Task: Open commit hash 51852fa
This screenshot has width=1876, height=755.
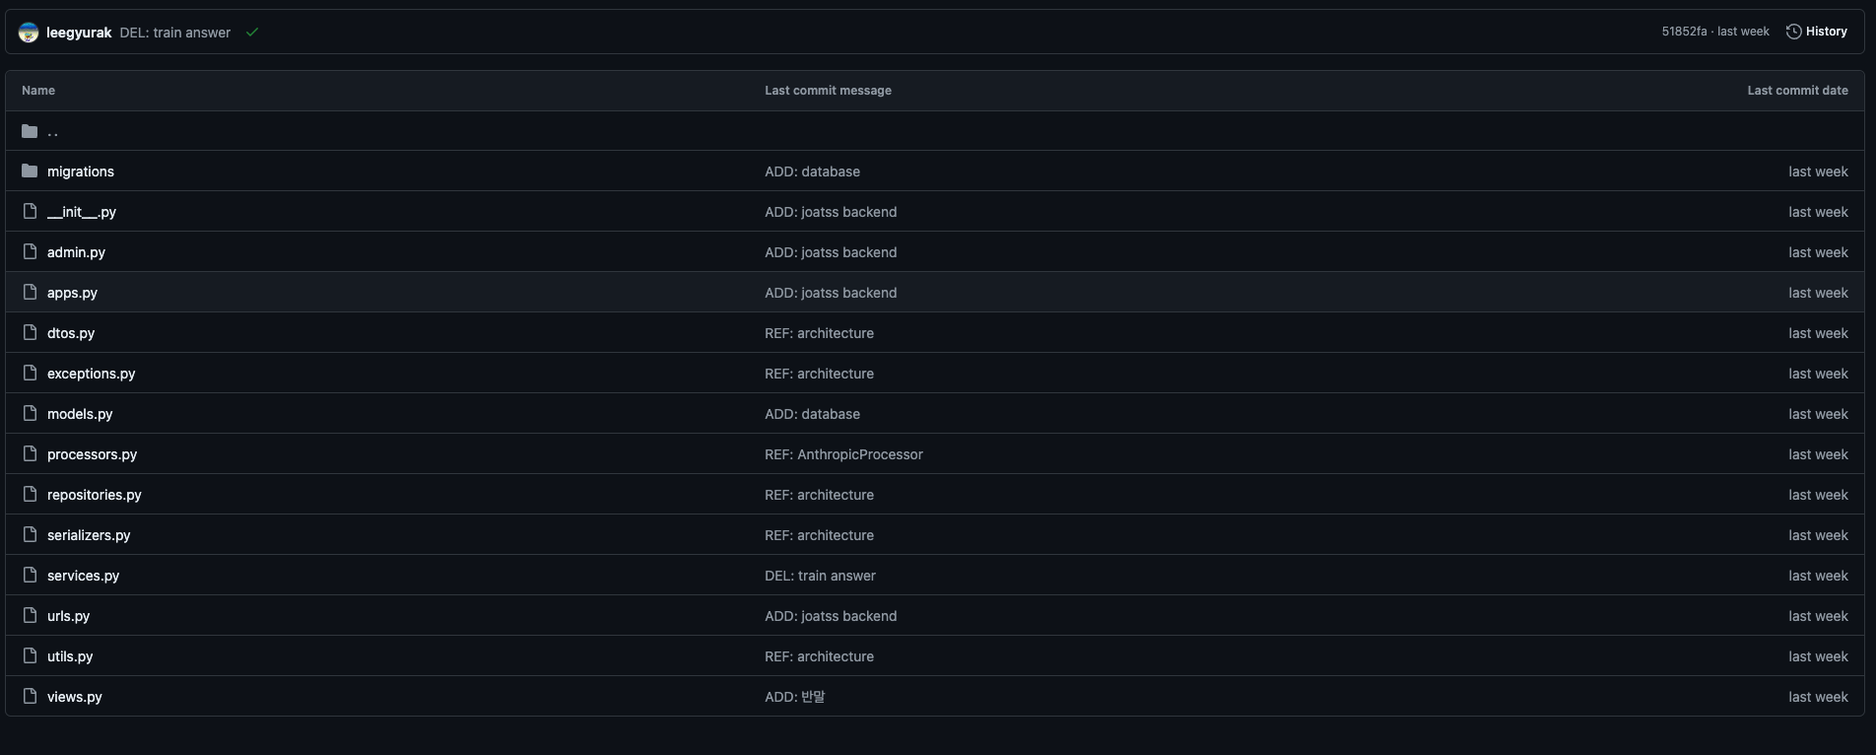Action: tap(1684, 32)
